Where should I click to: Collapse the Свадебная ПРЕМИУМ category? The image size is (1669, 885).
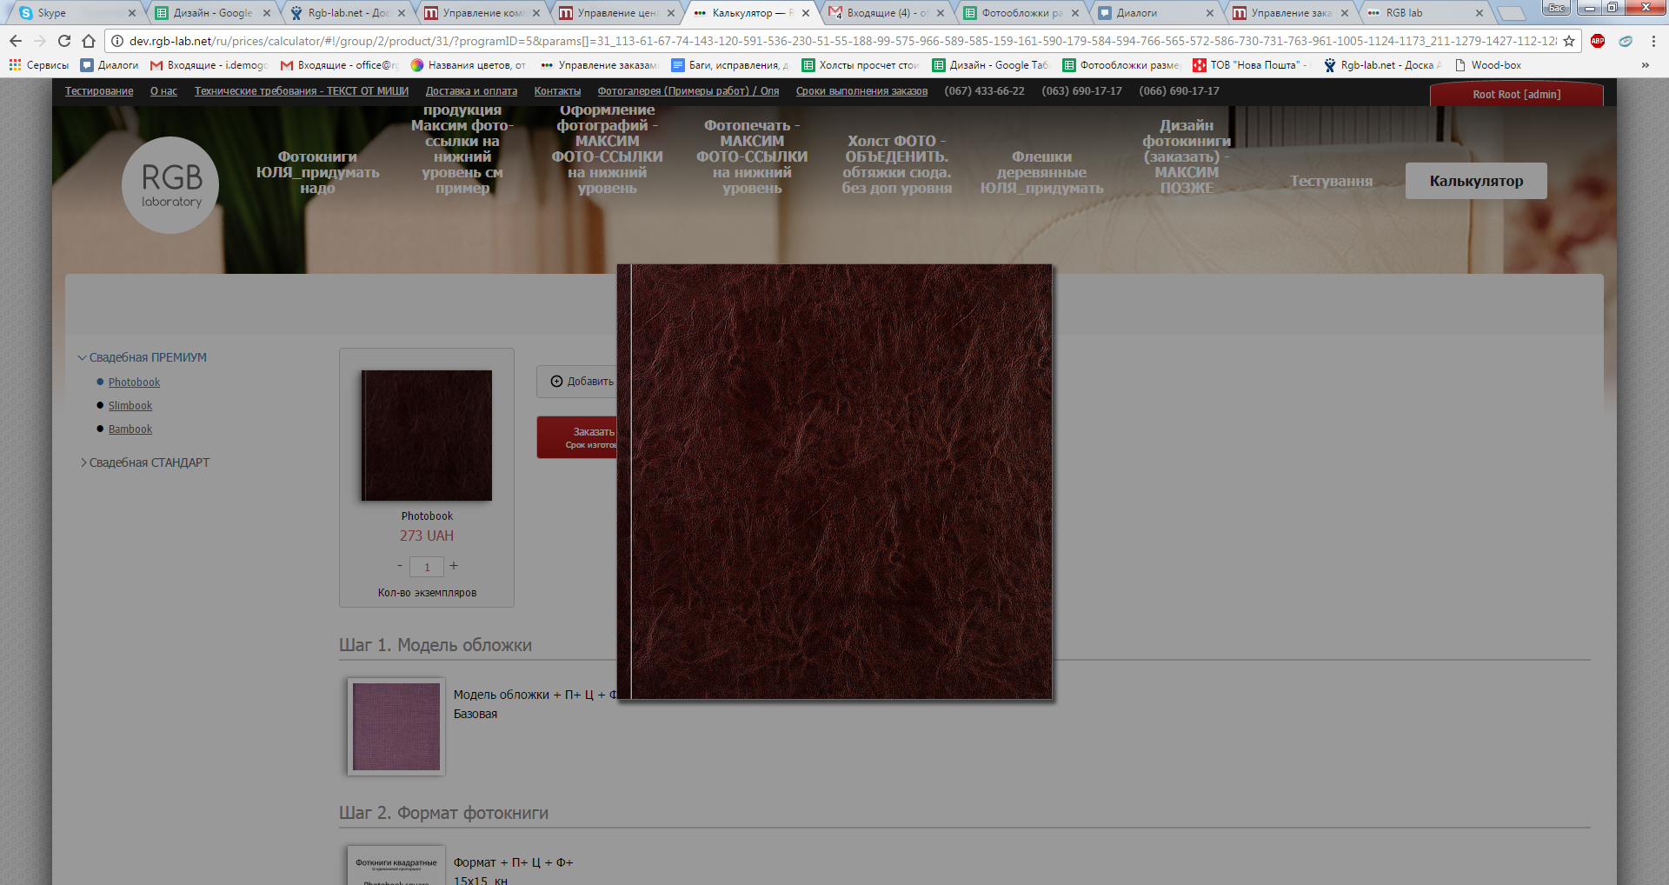(x=147, y=357)
